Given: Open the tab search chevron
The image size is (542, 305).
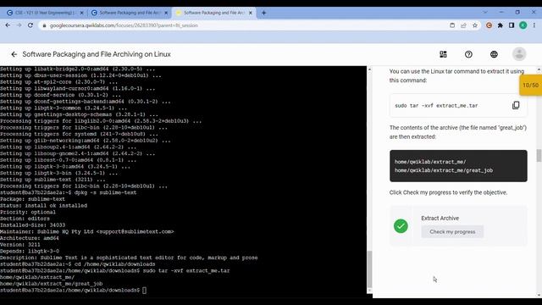Looking at the screenshot, I should click(x=485, y=12).
